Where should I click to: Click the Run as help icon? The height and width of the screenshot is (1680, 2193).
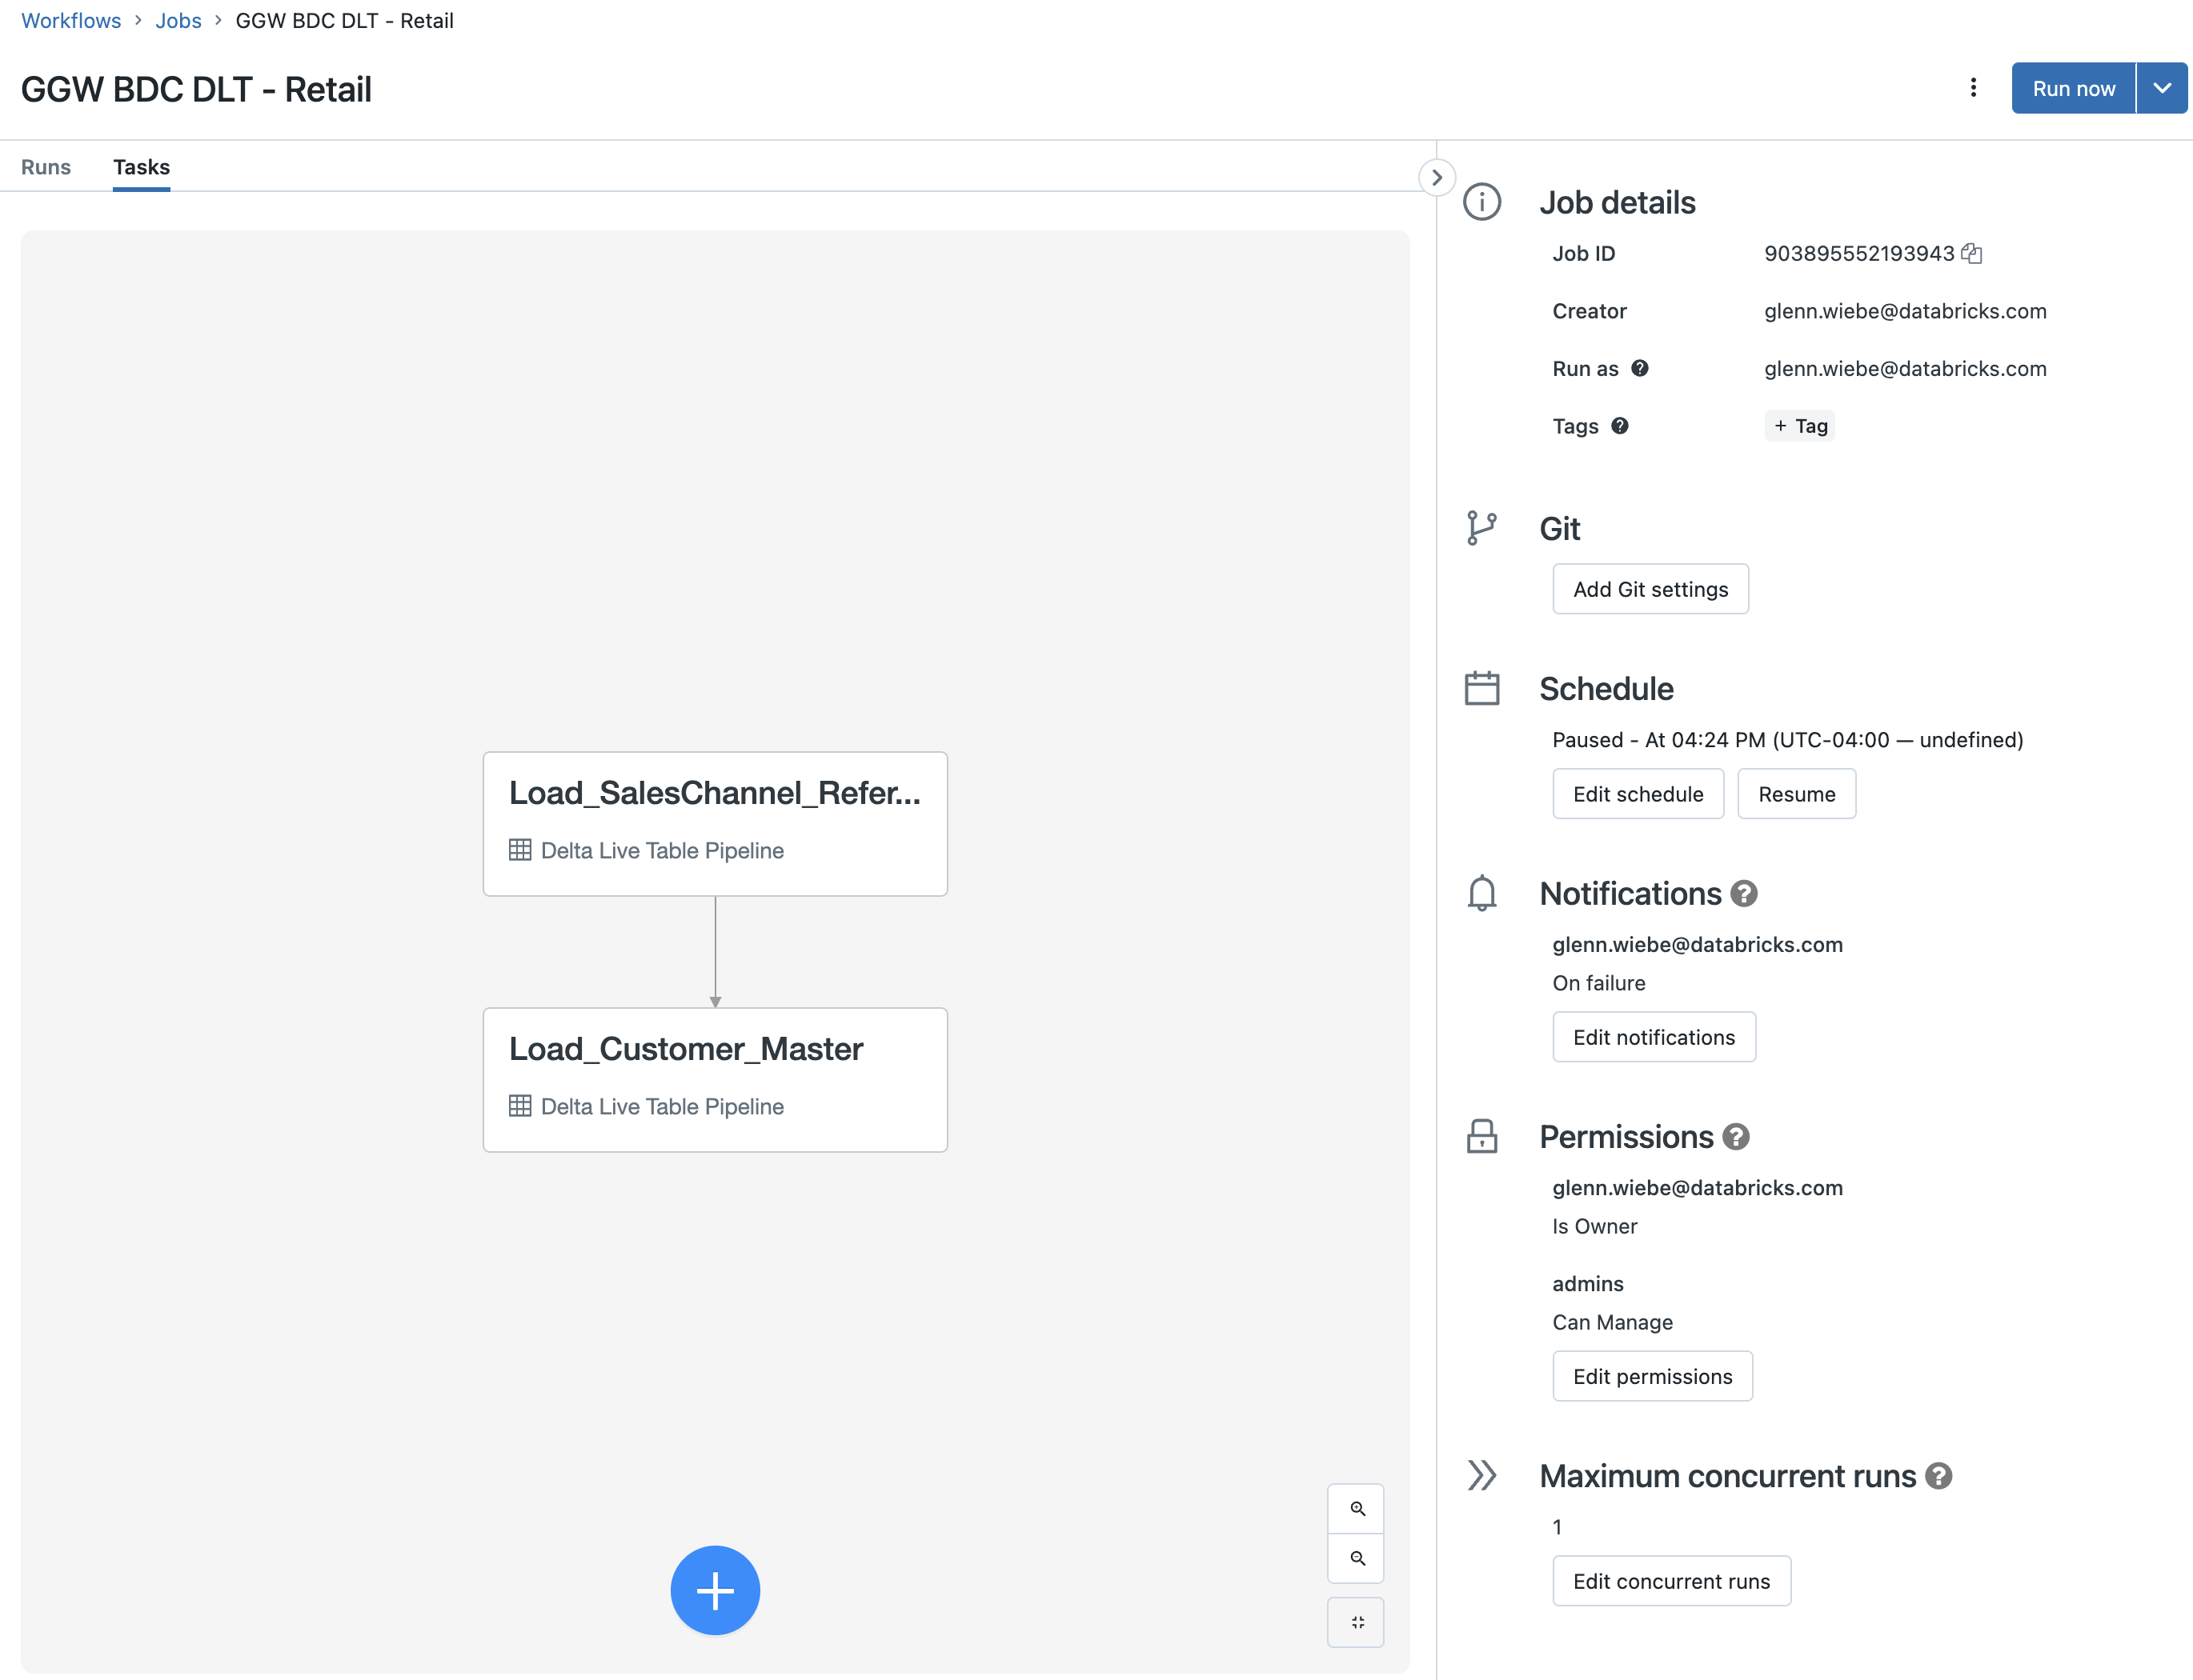(1640, 368)
